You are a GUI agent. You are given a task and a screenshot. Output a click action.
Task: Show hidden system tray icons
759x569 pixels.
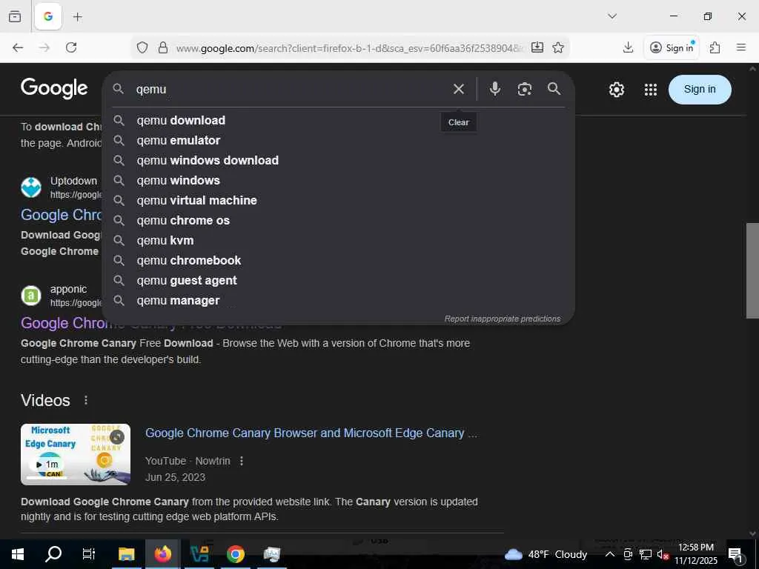point(610,554)
